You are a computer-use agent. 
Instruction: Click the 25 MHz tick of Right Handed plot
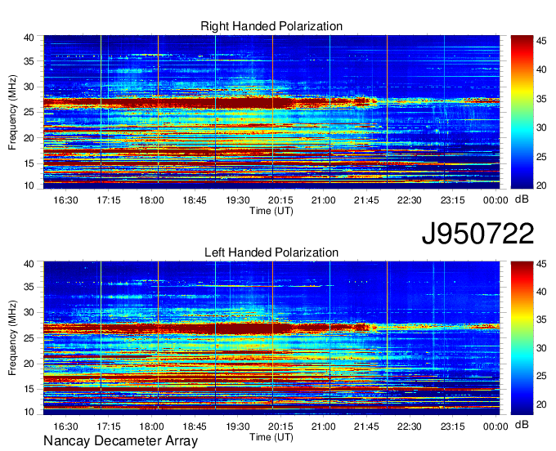coord(29,112)
